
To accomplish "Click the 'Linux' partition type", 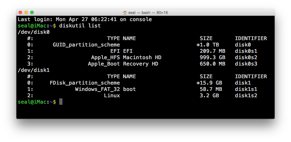I will (x=112, y=96).
